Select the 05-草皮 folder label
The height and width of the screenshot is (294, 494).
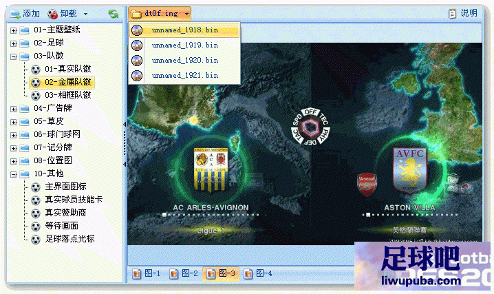49,121
